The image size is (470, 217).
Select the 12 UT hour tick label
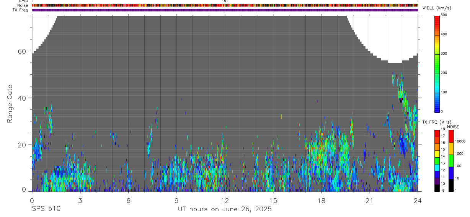[x=225, y=201]
